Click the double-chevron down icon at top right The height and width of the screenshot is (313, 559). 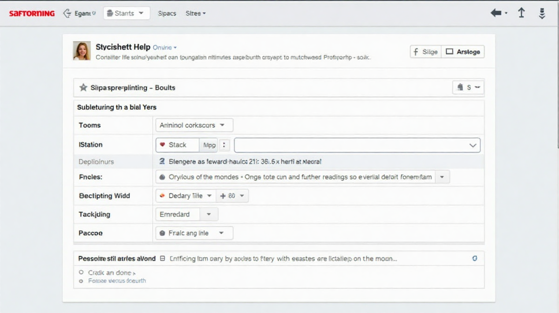[542, 14]
